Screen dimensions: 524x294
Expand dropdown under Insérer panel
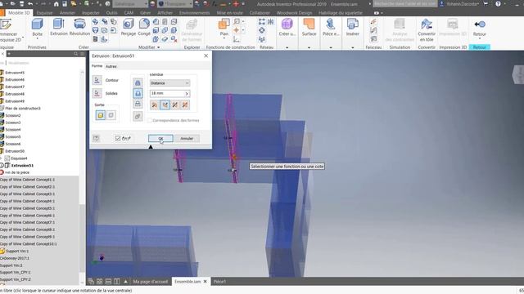click(x=353, y=47)
